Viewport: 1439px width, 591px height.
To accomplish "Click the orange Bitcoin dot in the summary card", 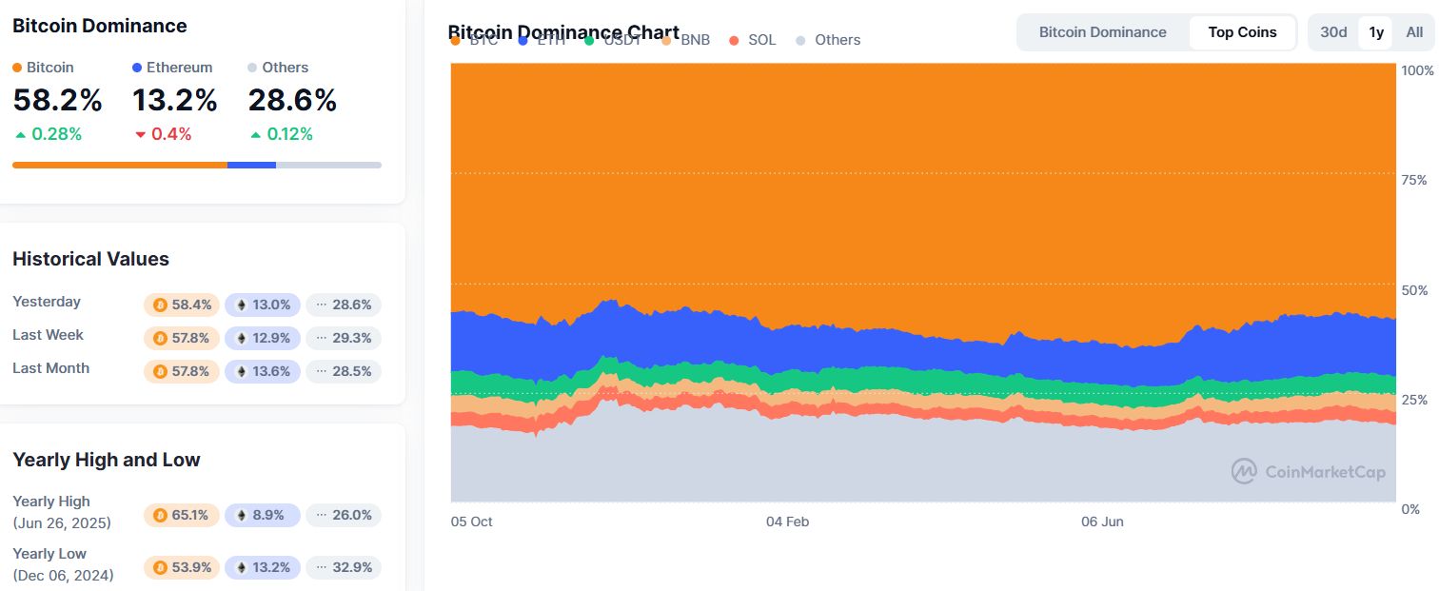I will [x=17, y=69].
